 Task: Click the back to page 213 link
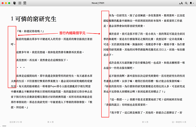point(16,122)
